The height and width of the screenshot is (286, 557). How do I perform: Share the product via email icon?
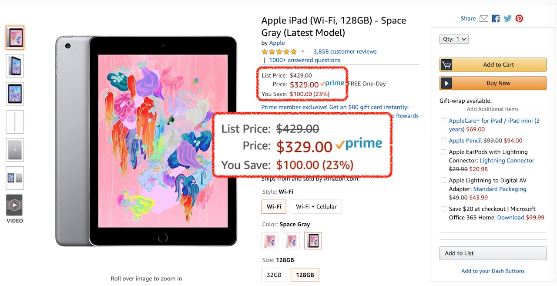click(x=484, y=18)
